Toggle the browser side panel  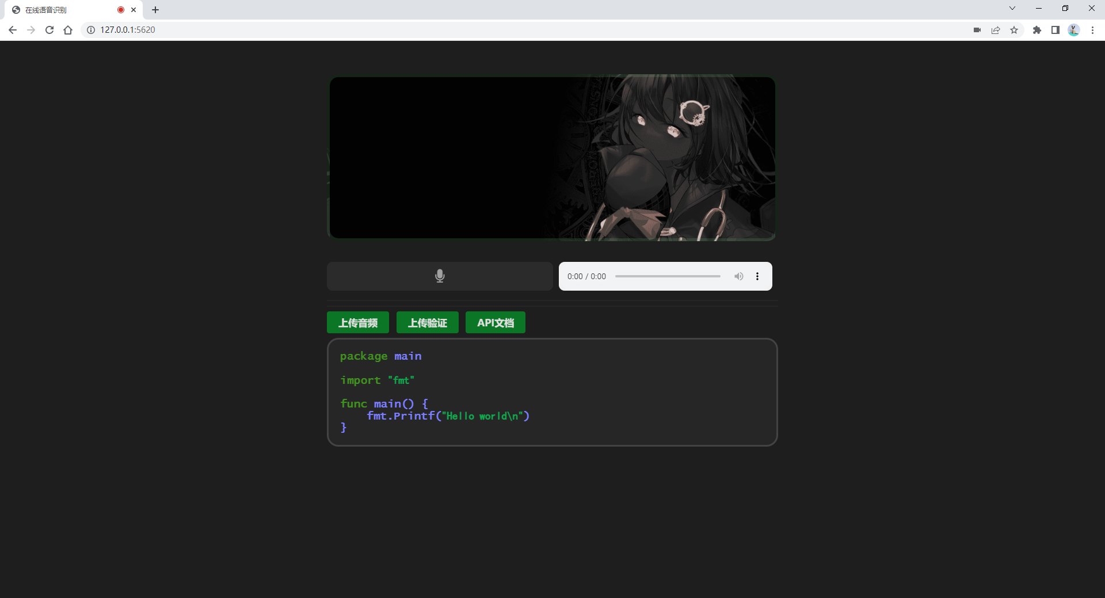pos(1056,30)
